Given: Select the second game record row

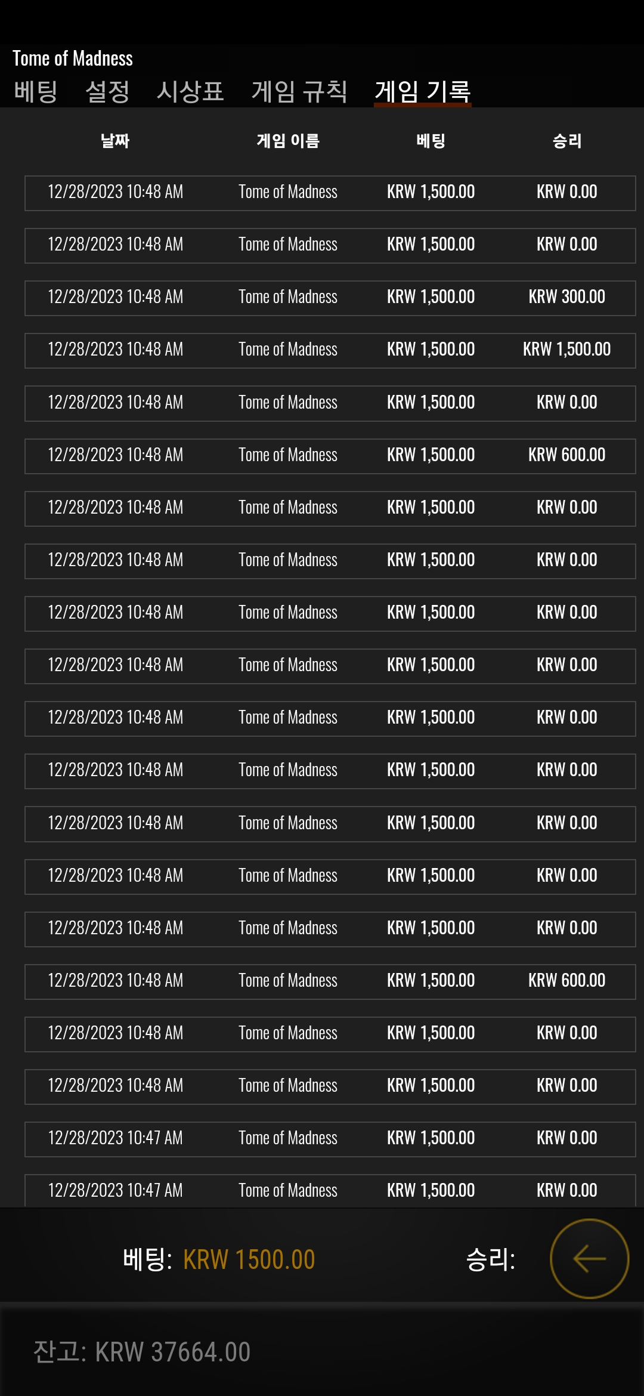Looking at the screenshot, I should [330, 246].
